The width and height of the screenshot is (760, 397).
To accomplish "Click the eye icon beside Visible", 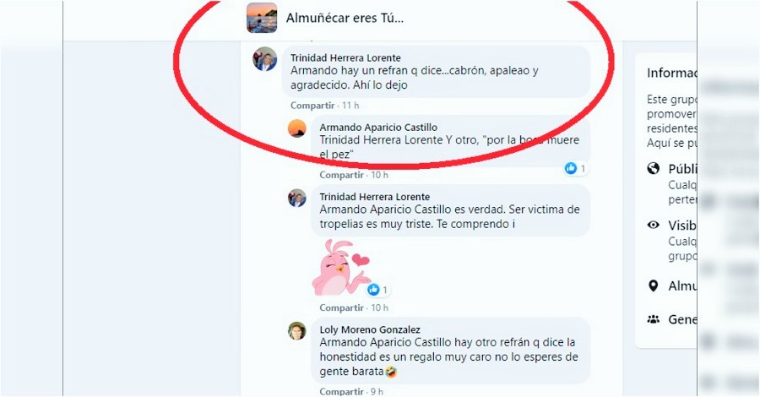I will coord(654,225).
